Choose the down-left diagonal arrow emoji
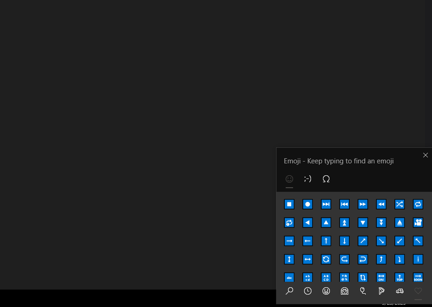This screenshot has width=432, height=307. (399, 241)
